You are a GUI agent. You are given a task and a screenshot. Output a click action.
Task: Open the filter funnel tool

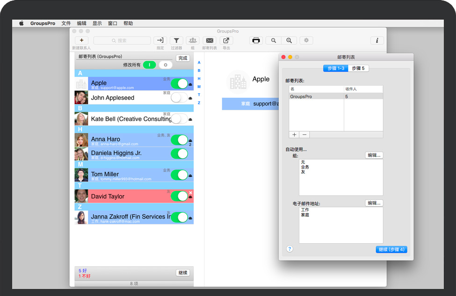tap(176, 41)
